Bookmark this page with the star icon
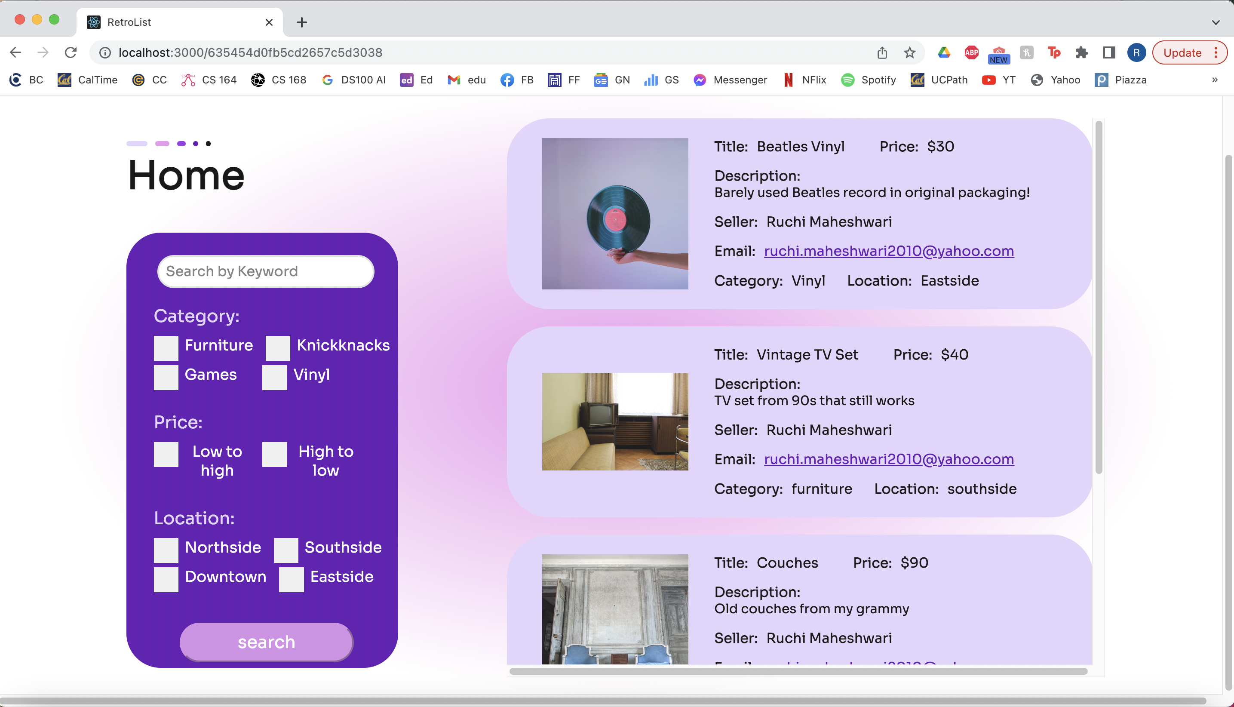Screen dimensions: 1234x707 [909, 52]
